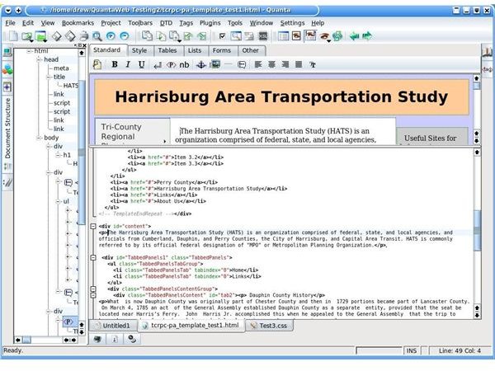
Task: Collapse the body node in tree
Action: [39, 138]
